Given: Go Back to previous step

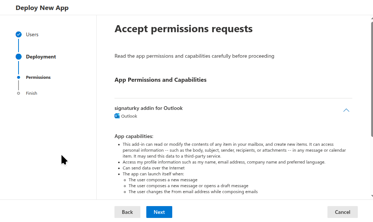Looking at the screenshot, I should (127, 212).
